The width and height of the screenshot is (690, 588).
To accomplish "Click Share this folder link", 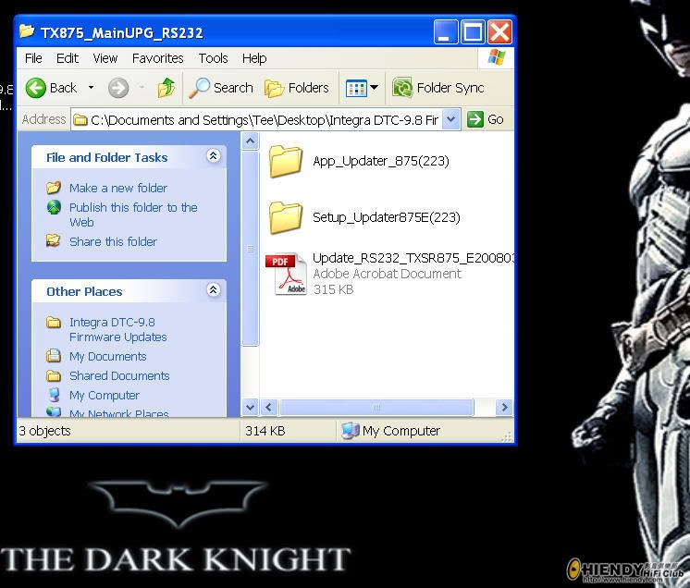I will click(113, 241).
